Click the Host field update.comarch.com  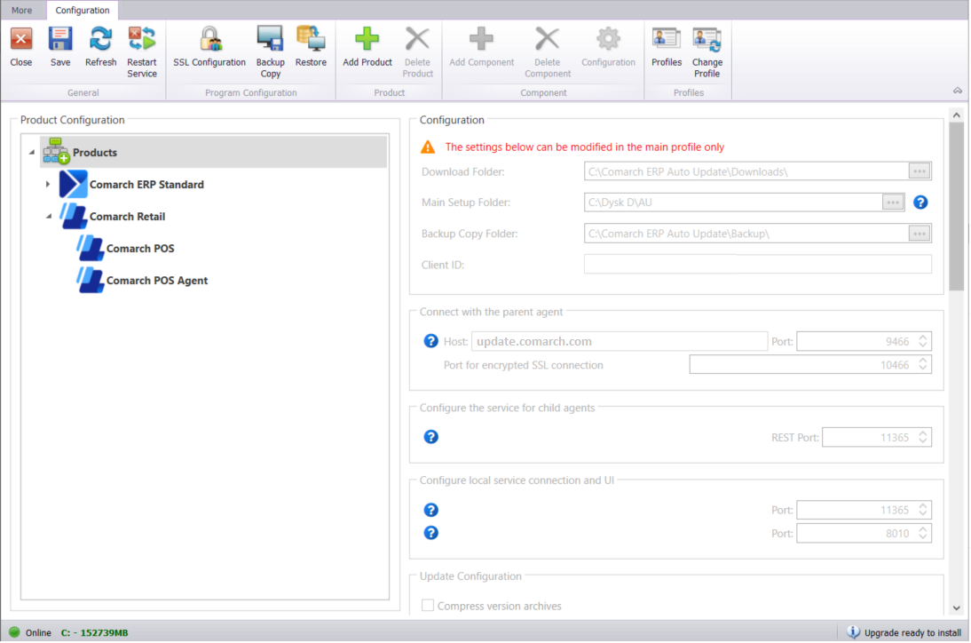point(620,341)
